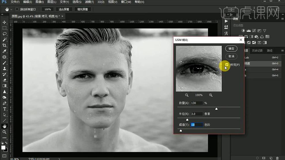Click the 数量 amount slider handle
Viewport: 285px width, 160px height.
[x=216, y=109]
